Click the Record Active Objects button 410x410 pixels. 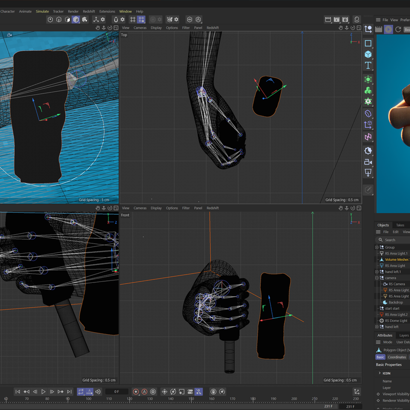pos(136,392)
